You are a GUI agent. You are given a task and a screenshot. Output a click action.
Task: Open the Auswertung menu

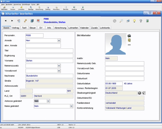click(17, 5)
